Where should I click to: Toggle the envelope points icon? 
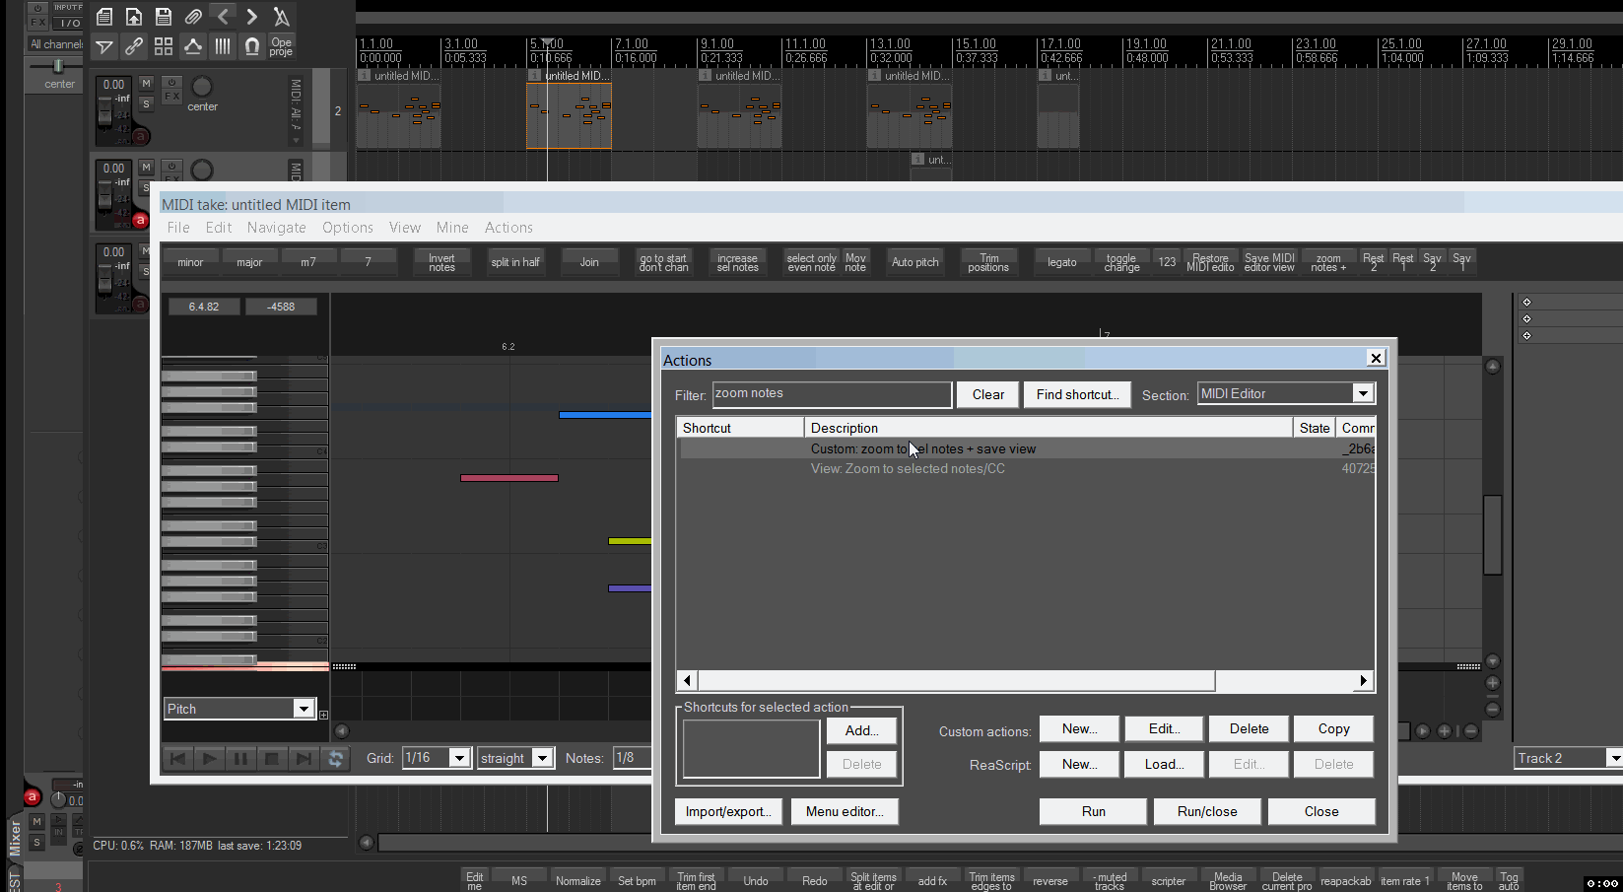(x=193, y=46)
